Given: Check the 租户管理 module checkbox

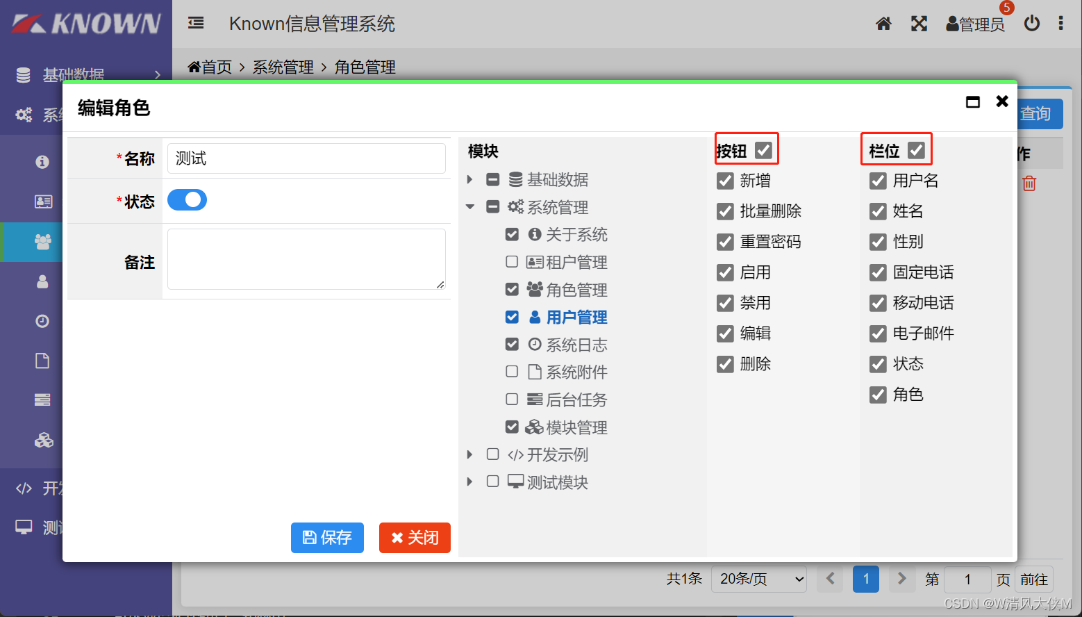Looking at the screenshot, I should click(x=512, y=262).
